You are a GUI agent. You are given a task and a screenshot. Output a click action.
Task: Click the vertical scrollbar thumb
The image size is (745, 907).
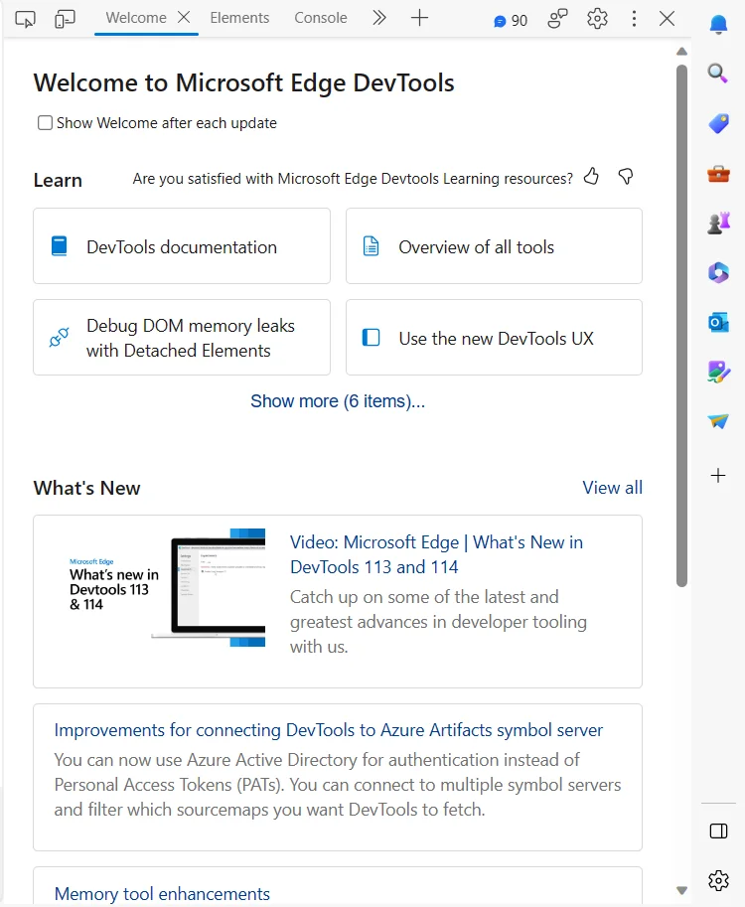coord(682,326)
